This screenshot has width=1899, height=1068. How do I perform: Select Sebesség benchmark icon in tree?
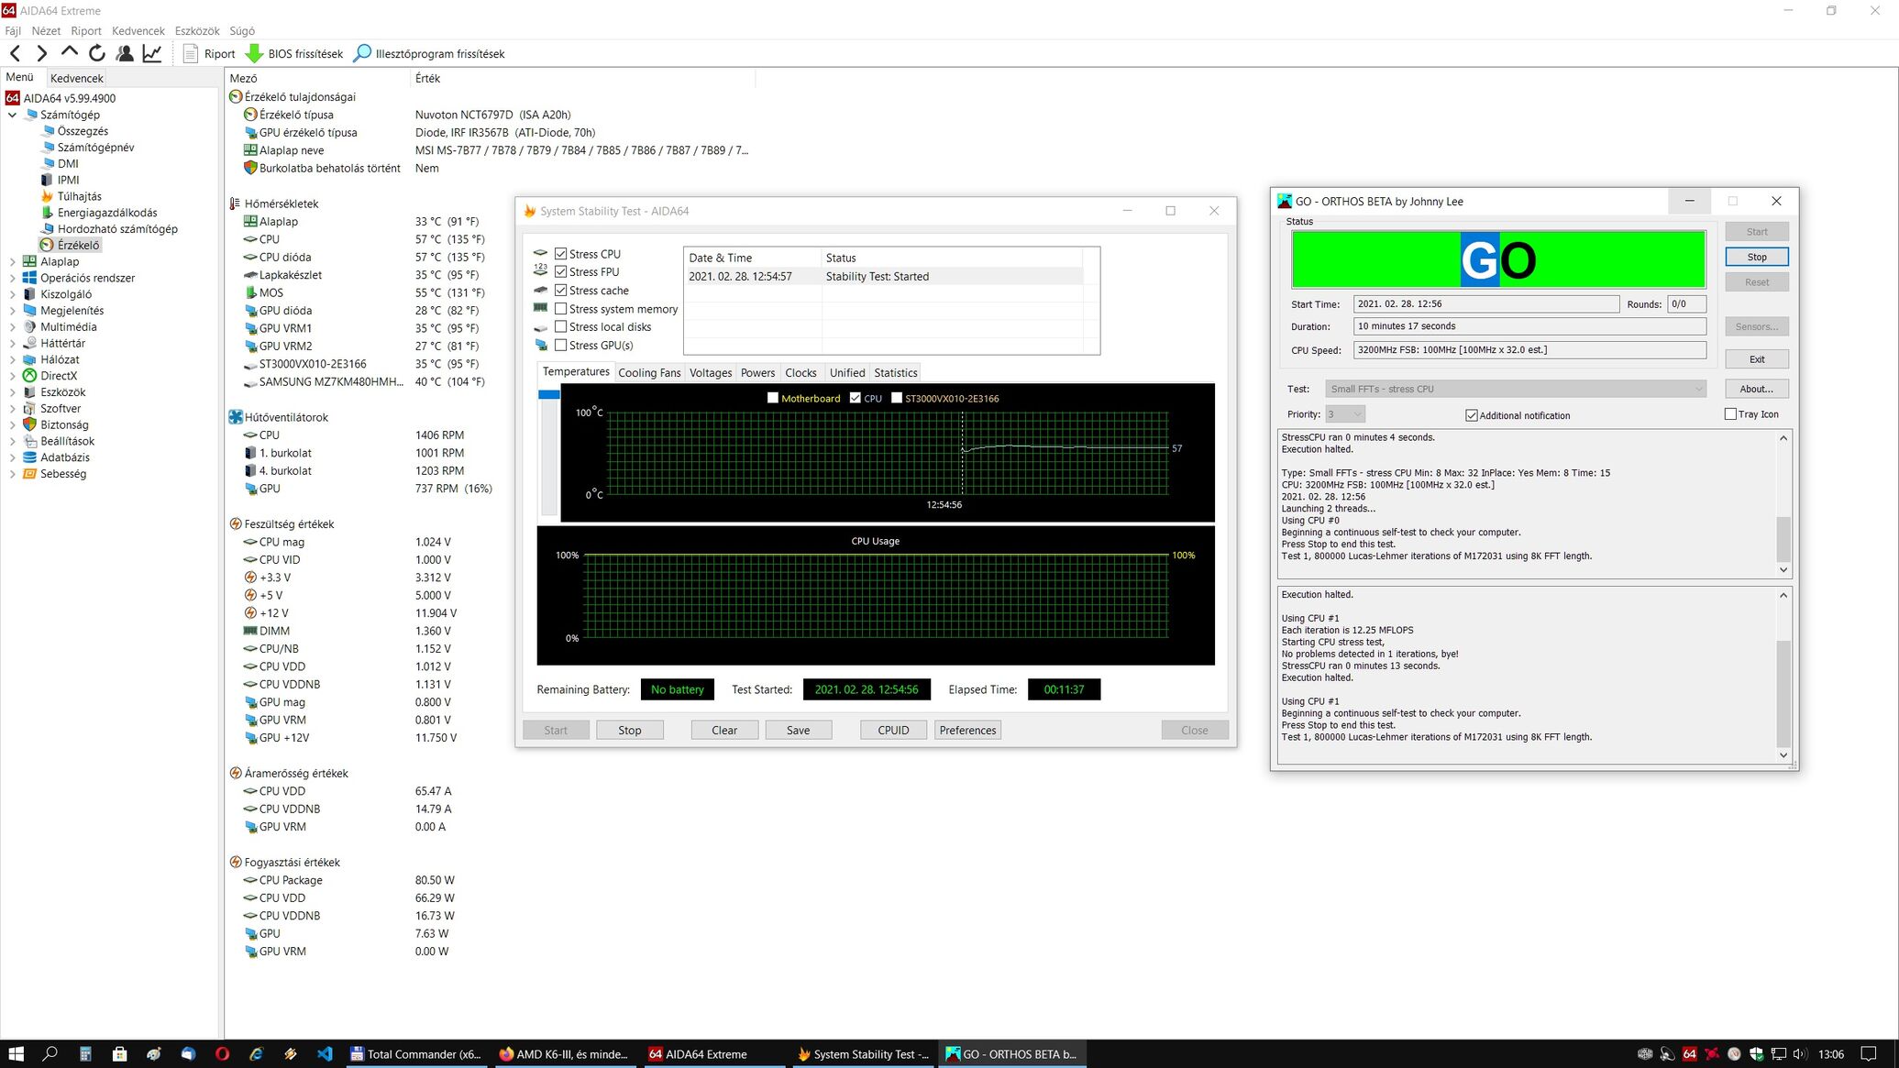[29, 474]
